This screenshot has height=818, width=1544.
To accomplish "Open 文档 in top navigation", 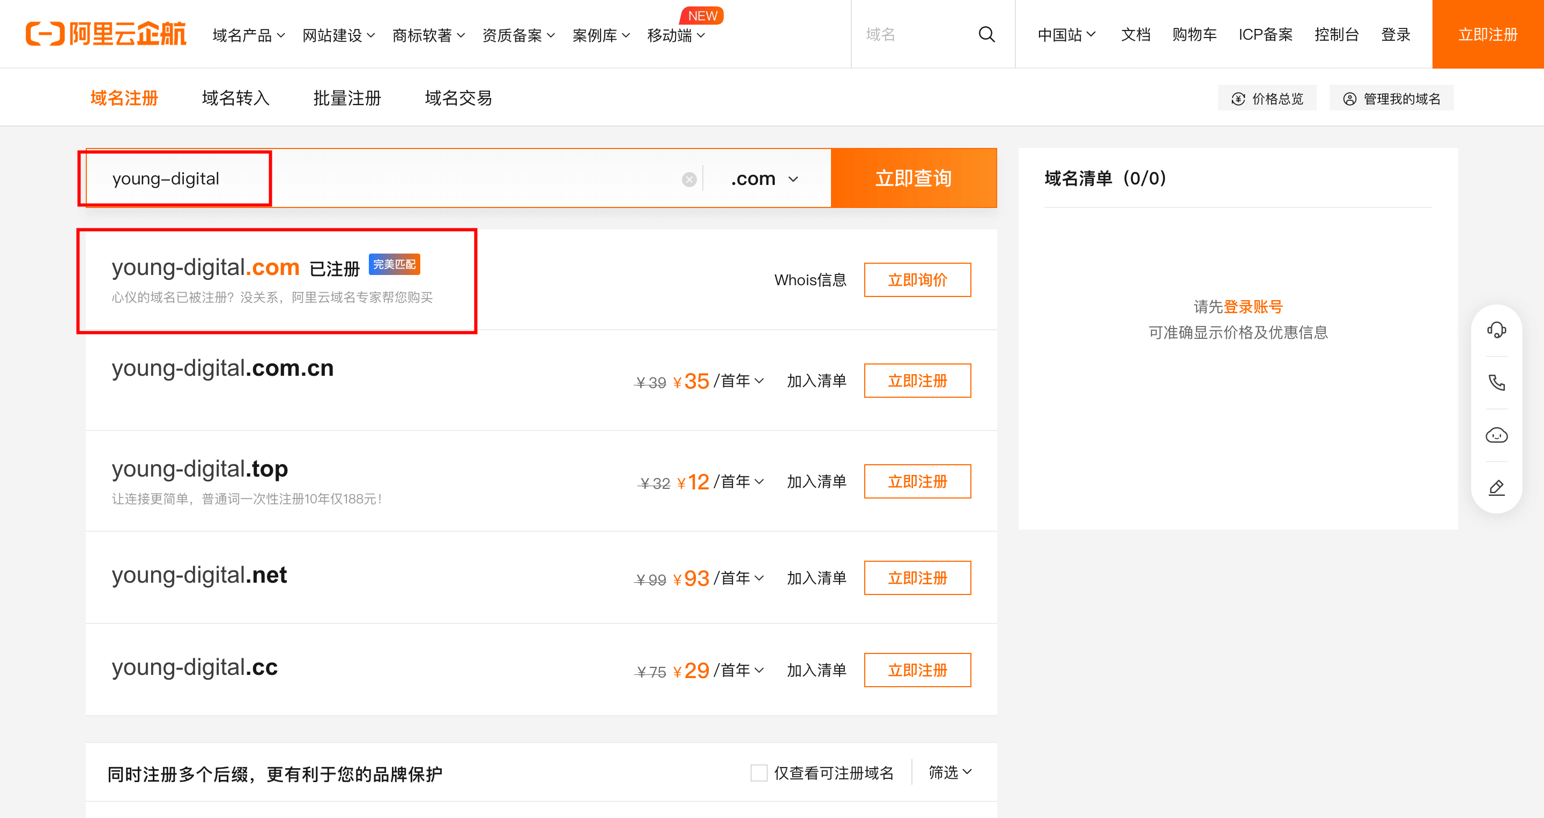I will click(1136, 35).
